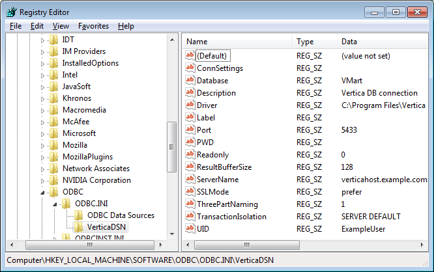Select the icon beside the Driver value
The height and width of the screenshot is (272, 434).
click(190, 105)
